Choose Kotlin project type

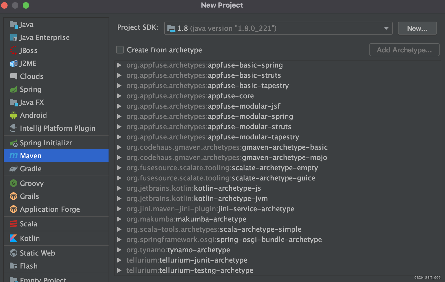tap(56, 239)
